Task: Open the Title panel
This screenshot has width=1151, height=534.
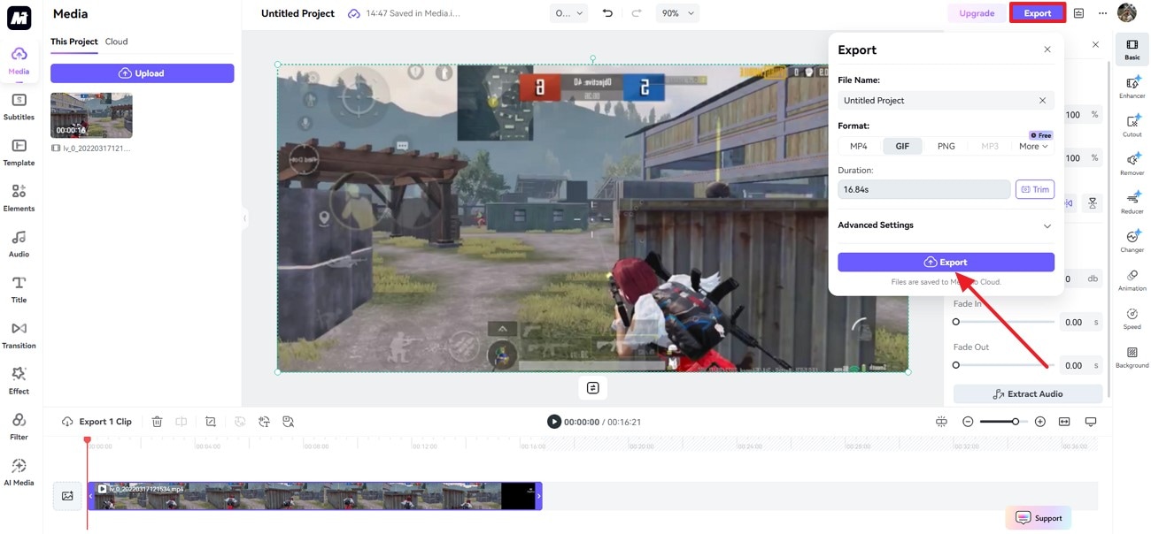Action: (19, 289)
